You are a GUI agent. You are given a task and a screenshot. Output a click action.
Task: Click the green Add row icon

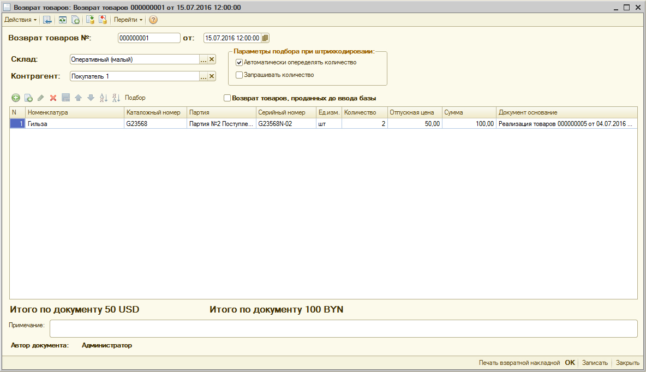15,98
